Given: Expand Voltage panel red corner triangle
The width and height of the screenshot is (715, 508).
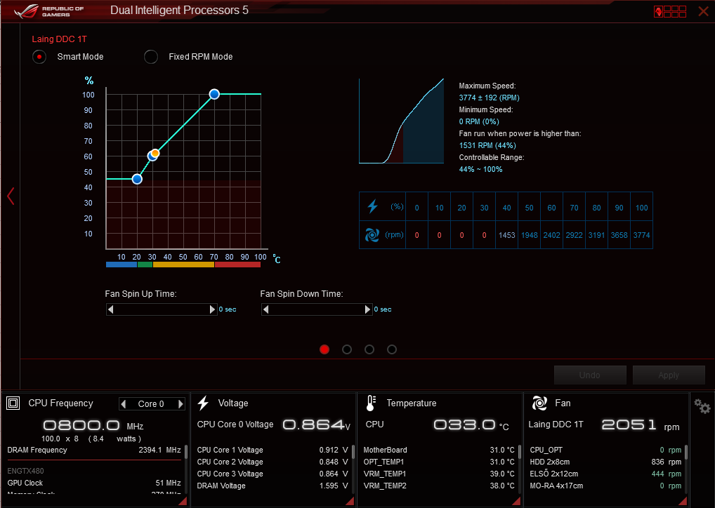Looking at the screenshot, I should (x=350, y=501).
